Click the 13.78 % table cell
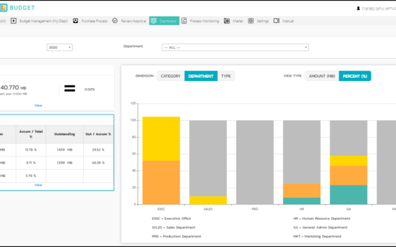This screenshot has width=396, height=247. 31,150
